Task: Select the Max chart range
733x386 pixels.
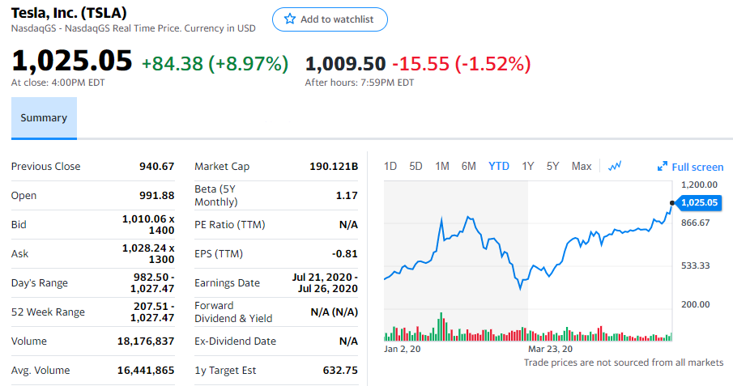Action: (x=581, y=166)
